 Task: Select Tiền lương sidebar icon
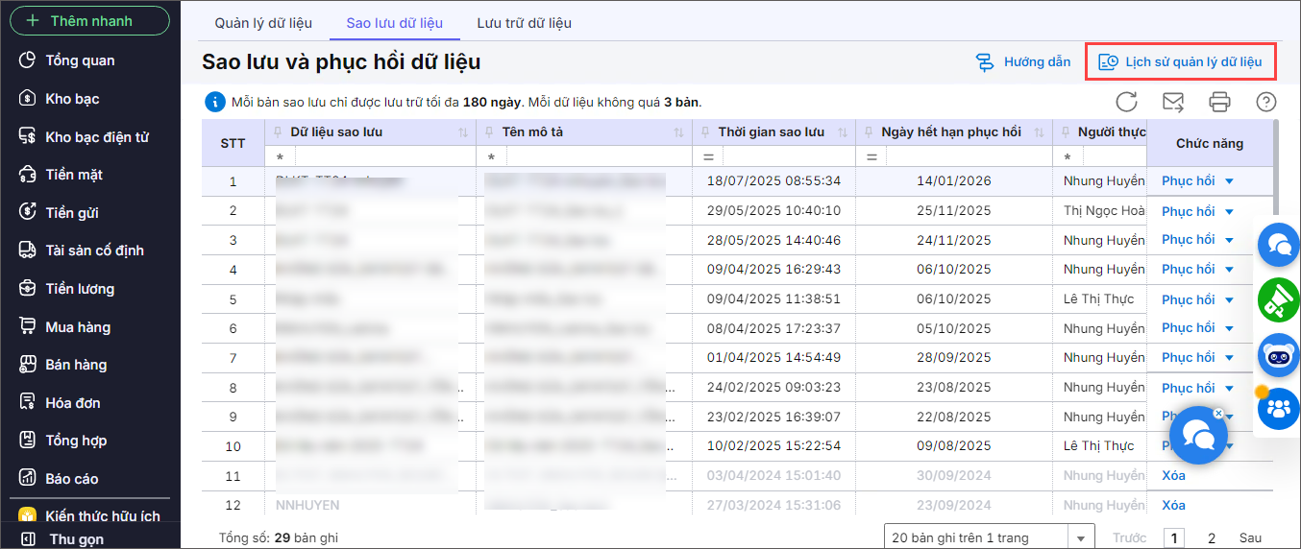tap(28, 289)
